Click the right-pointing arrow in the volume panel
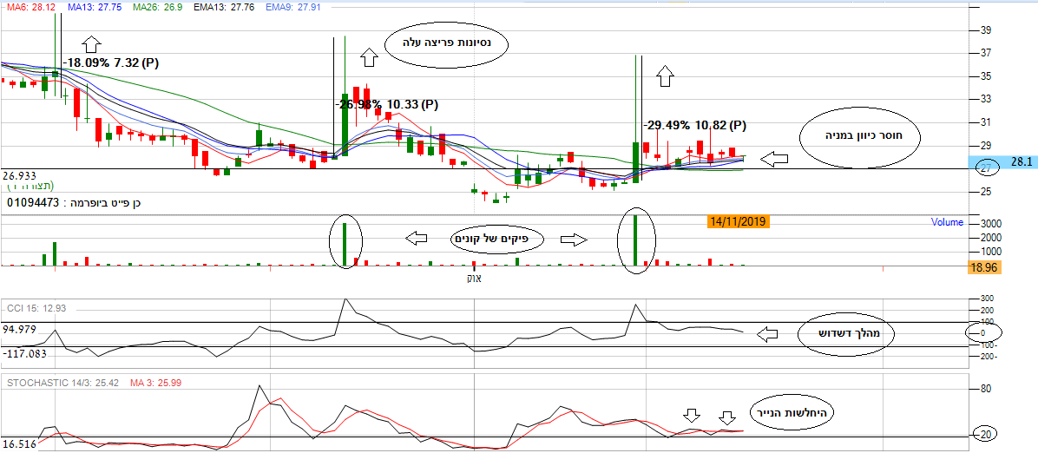Image resolution: width=1038 pixels, height=453 pixels. (571, 239)
